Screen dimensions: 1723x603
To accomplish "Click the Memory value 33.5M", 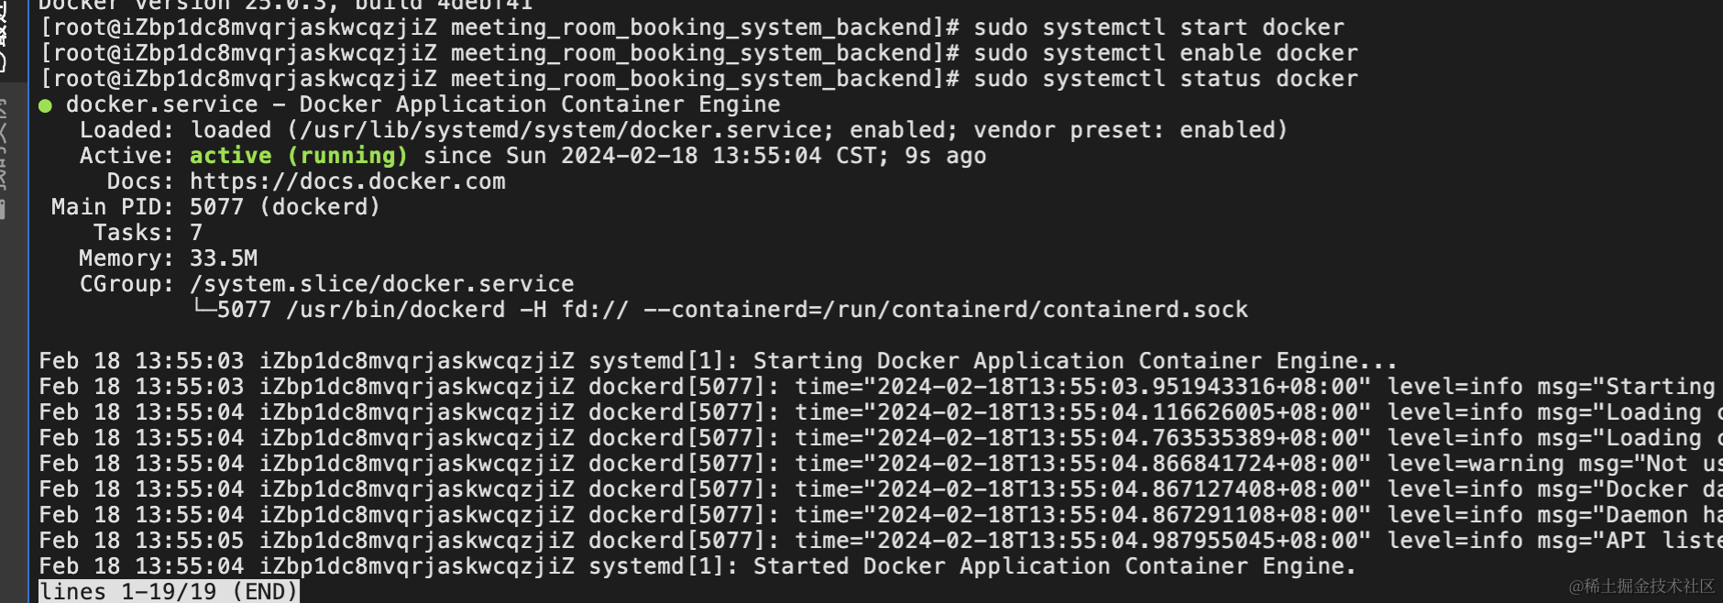I will (x=224, y=258).
